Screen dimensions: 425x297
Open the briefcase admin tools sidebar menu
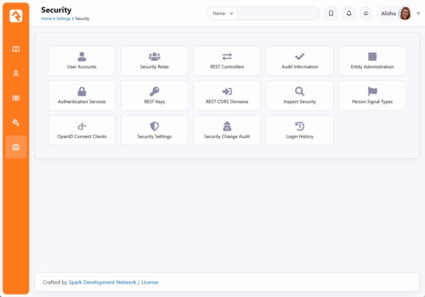pyautogui.click(x=16, y=147)
